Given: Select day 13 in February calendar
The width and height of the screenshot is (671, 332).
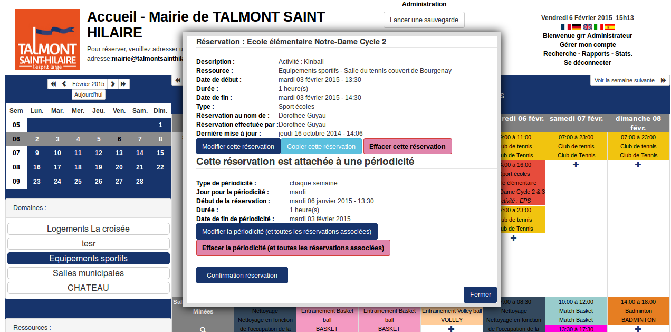Looking at the screenshot, I should 119,153.
